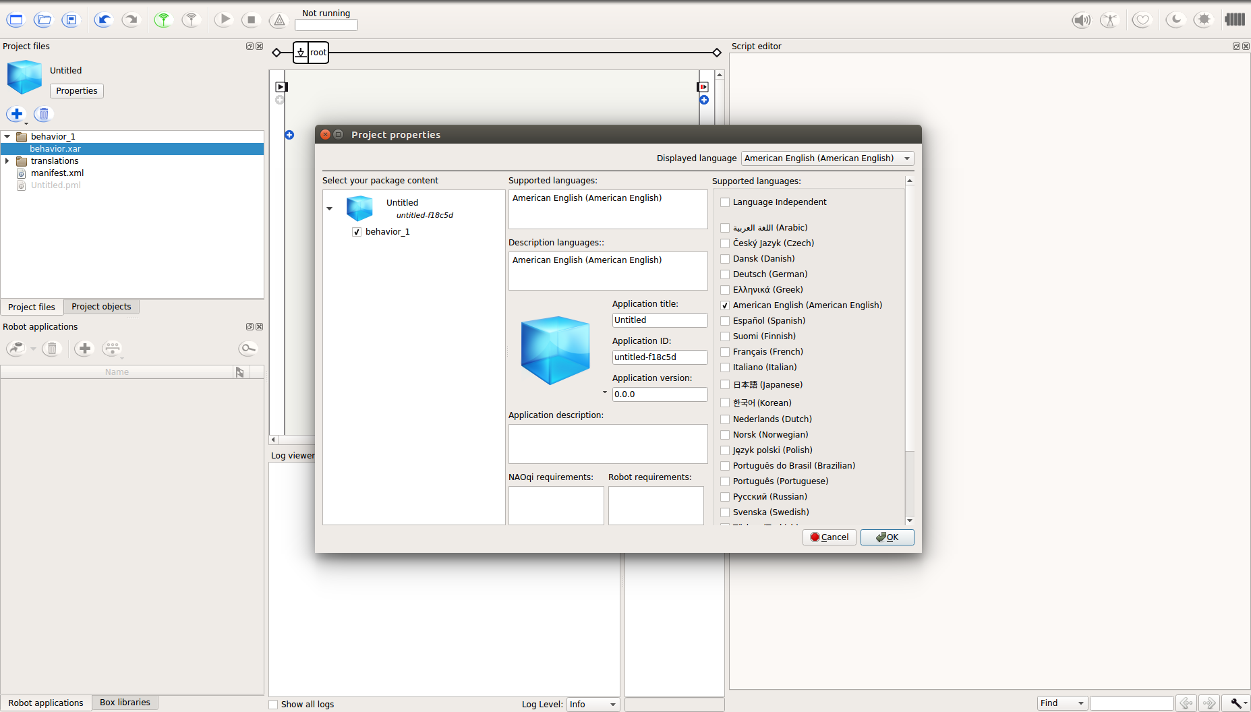Click the Cancel button in dialog
The height and width of the screenshot is (712, 1251).
click(x=830, y=537)
